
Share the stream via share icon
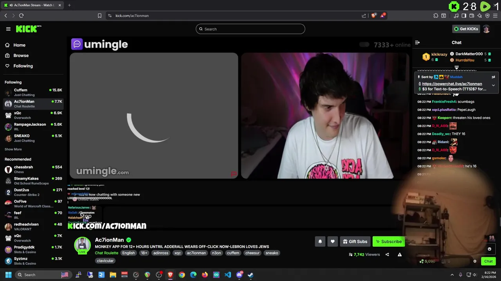[x=387, y=254]
